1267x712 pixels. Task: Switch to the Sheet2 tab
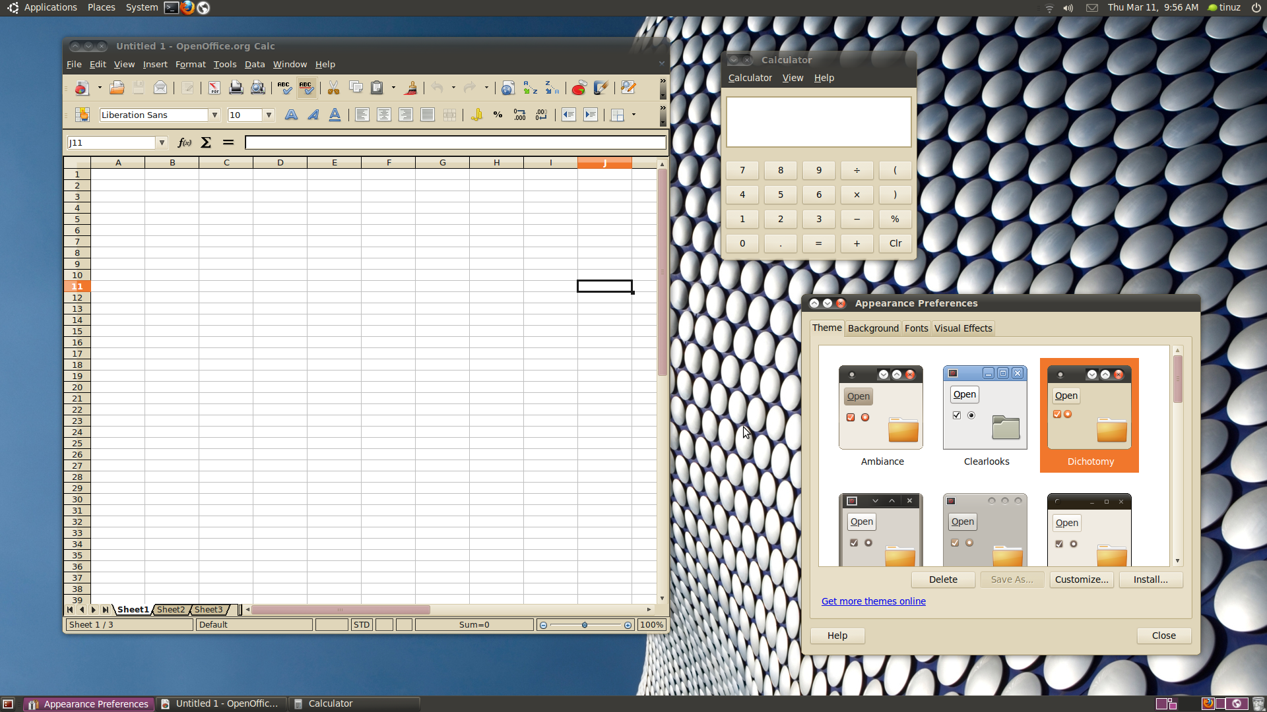pyautogui.click(x=171, y=609)
